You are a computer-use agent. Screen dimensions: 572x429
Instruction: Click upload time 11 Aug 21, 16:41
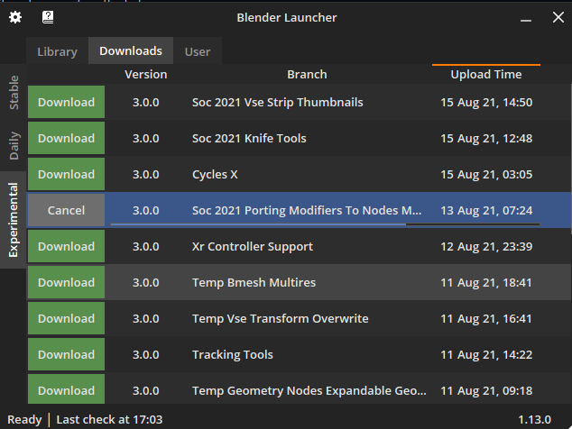486,319
